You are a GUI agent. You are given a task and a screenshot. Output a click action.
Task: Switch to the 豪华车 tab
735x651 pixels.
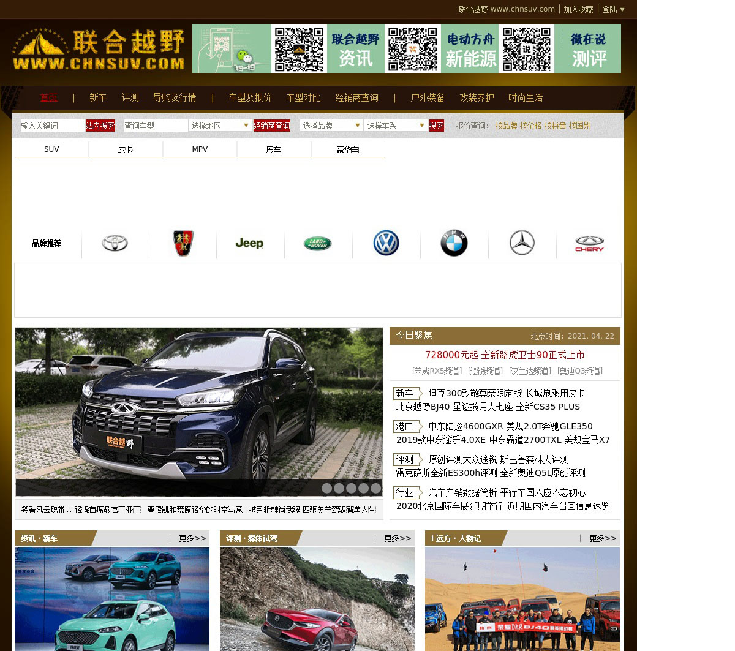[348, 149]
